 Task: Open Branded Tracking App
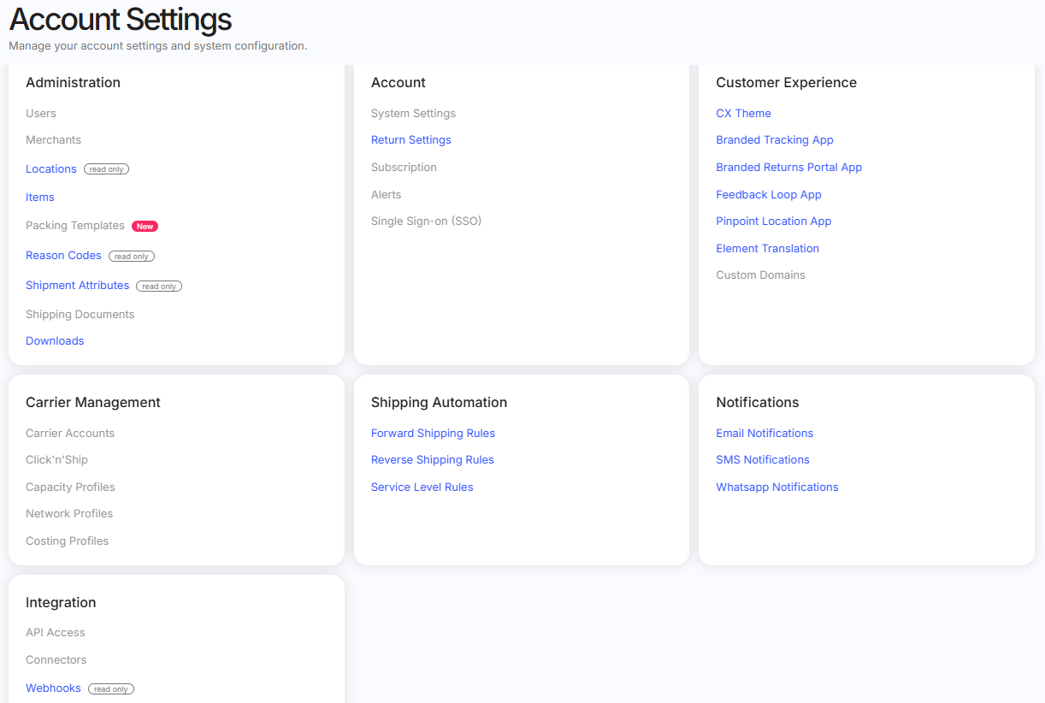click(x=775, y=140)
